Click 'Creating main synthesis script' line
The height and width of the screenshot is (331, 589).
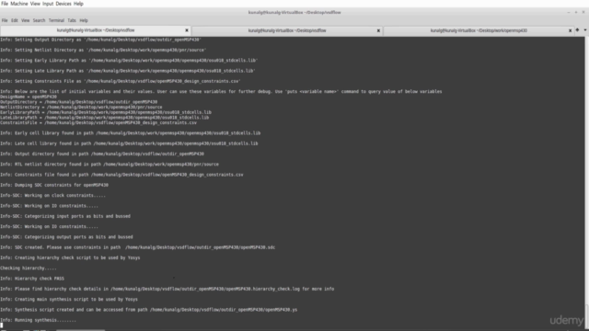click(69, 299)
